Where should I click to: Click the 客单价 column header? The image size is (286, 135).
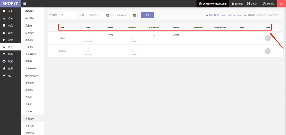coord(176,27)
